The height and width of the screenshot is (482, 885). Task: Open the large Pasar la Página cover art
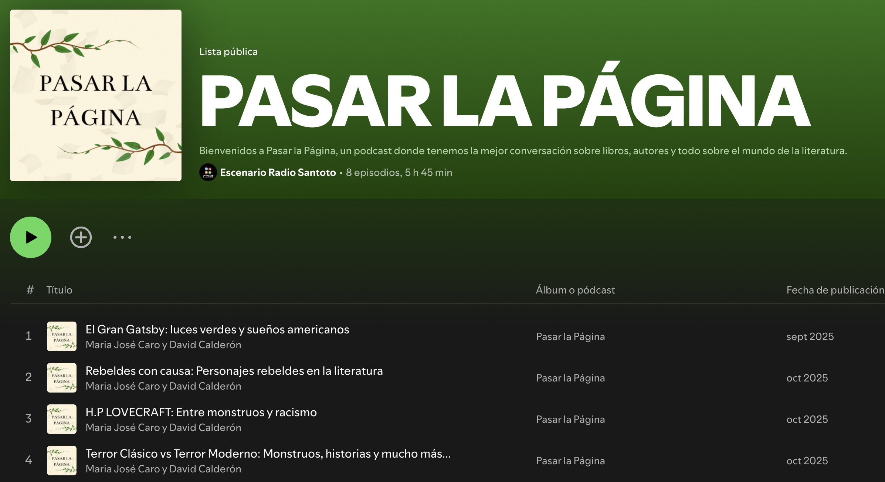coord(96,95)
